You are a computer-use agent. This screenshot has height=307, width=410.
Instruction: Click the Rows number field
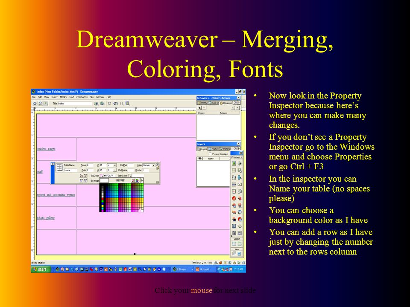tap(90, 165)
